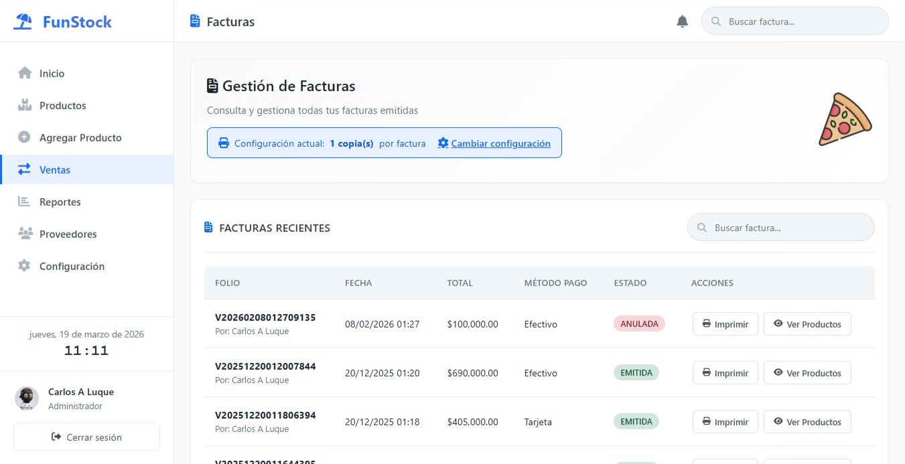Navigate to Proveedores
The height and width of the screenshot is (464, 905).
(x=68, y=234)
